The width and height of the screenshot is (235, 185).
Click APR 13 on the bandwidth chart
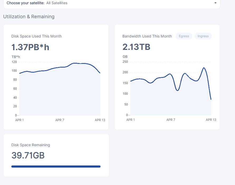click(211, 120)
